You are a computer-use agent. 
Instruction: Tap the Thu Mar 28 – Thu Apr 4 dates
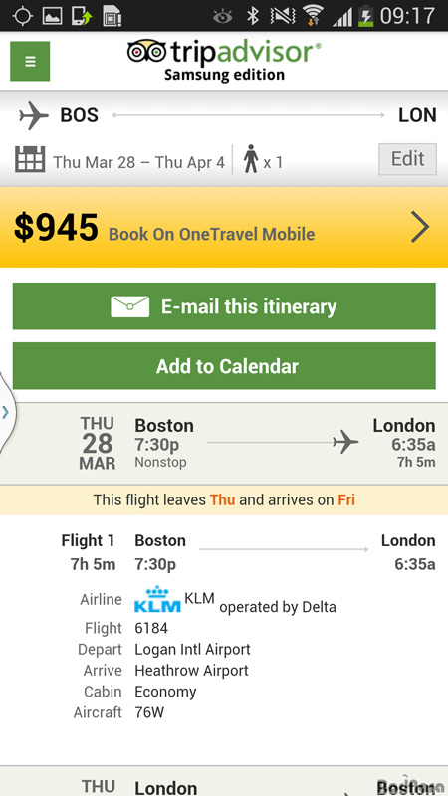138,162
